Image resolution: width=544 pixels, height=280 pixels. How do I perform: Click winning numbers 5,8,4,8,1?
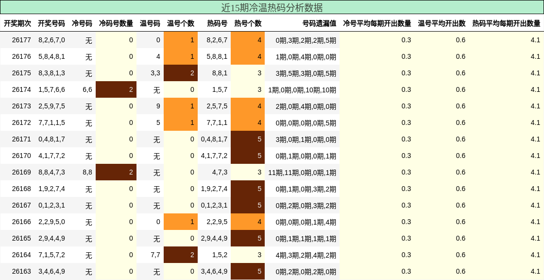click(51, 56)
